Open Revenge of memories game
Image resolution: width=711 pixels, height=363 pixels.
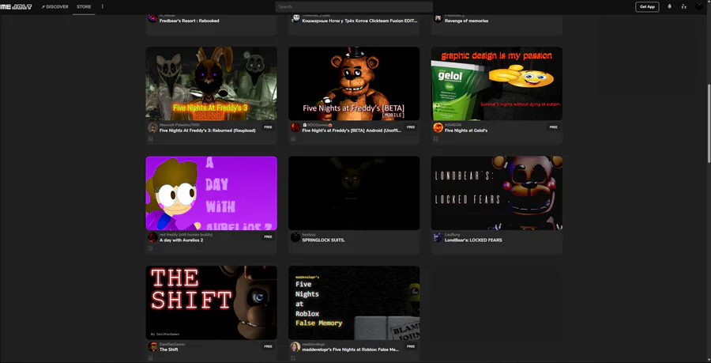coord(467,21)
